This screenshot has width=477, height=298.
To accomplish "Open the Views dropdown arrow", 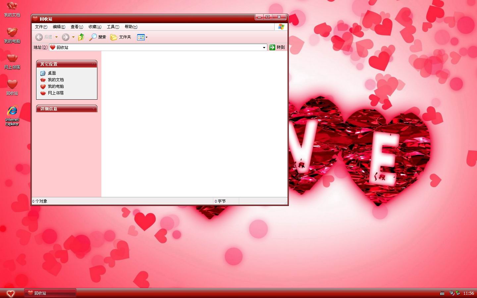I will click(x=146, y=37).
